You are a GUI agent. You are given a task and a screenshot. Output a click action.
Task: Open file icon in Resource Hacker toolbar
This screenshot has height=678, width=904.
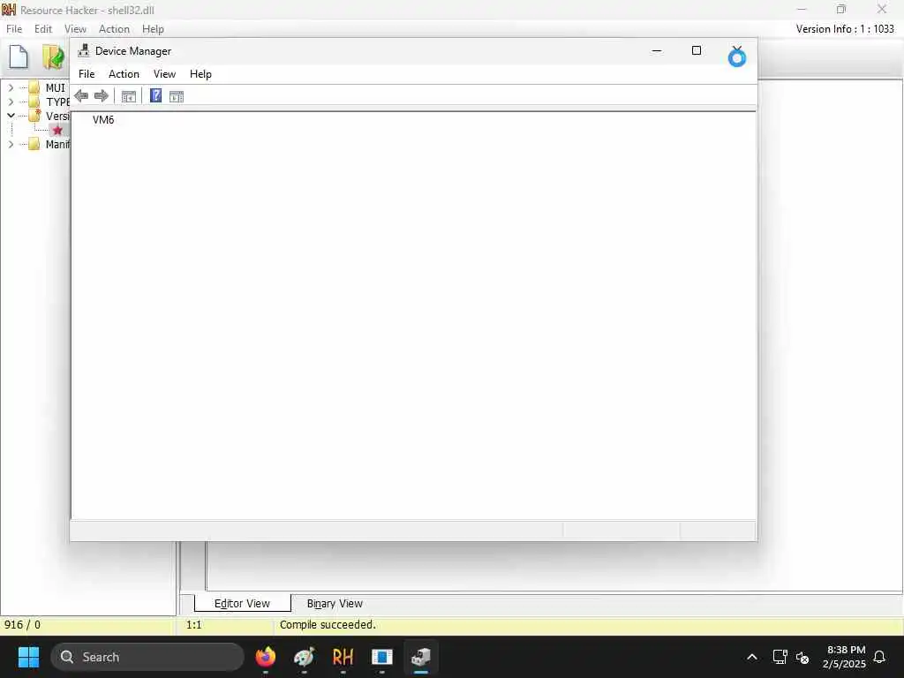point(53,56)
